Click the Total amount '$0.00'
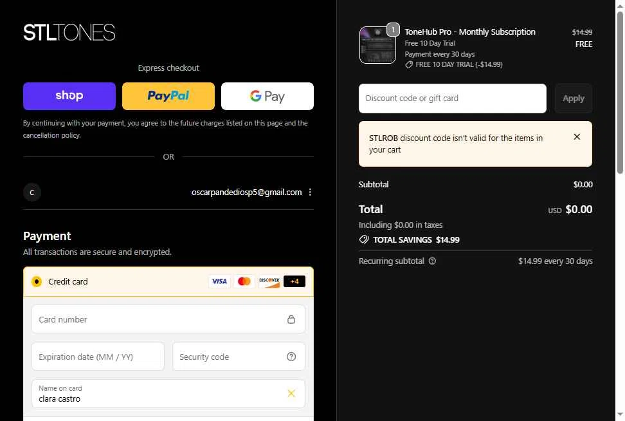Viewport: 625px width, 421px height. (x=579, y=209)
